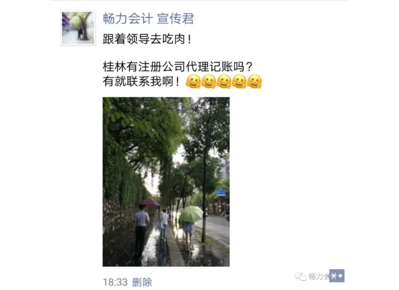Click the purple umbrella in the photo

[x=148, y=203]
